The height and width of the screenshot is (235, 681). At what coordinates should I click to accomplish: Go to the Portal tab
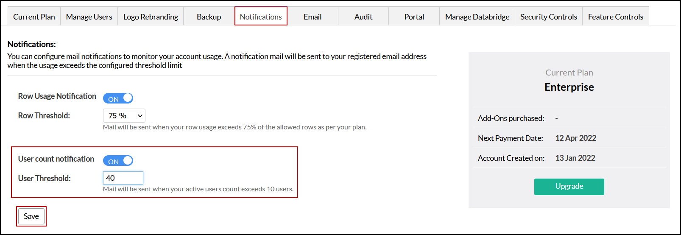pos(414,17)
